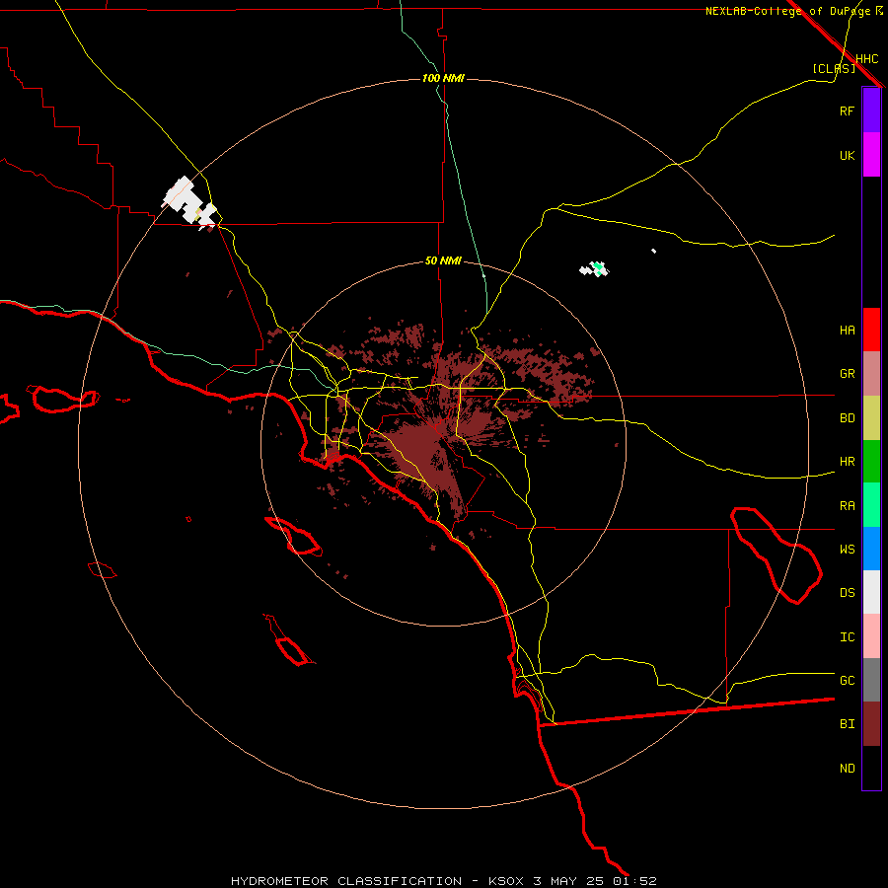The width and height of the screenshot is (888, 888).
Task: Click the BD legend label
Action: [x=847, y=418]
